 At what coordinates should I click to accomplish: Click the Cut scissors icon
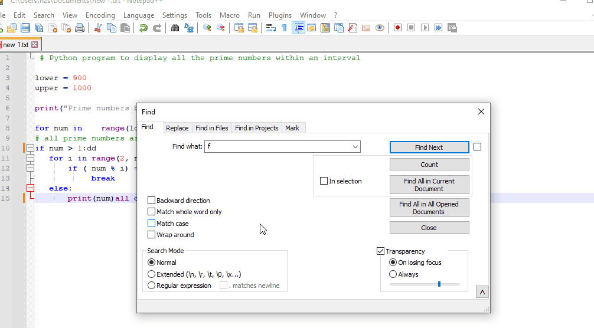[98, 28]
